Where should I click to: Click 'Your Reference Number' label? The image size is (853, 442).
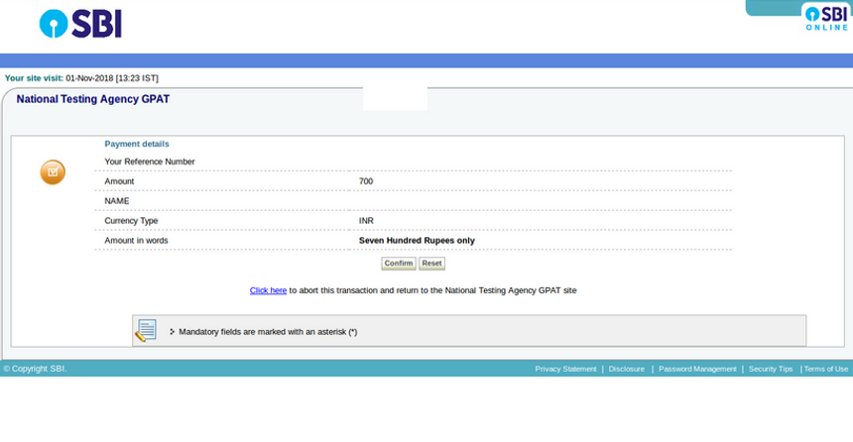click(x=150, y=162)
